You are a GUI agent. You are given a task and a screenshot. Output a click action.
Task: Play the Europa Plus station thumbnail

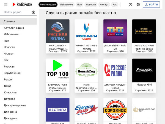click(86, 110)
